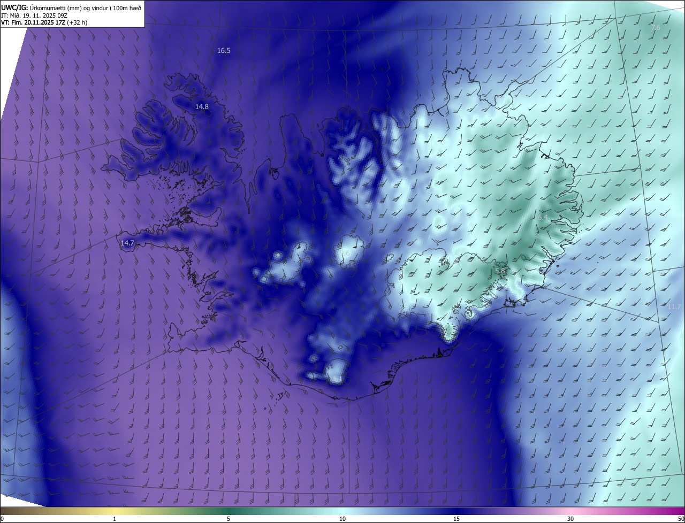
Task: Click the 14.8 value label over the Westfjords
Action: click(202, 106)
